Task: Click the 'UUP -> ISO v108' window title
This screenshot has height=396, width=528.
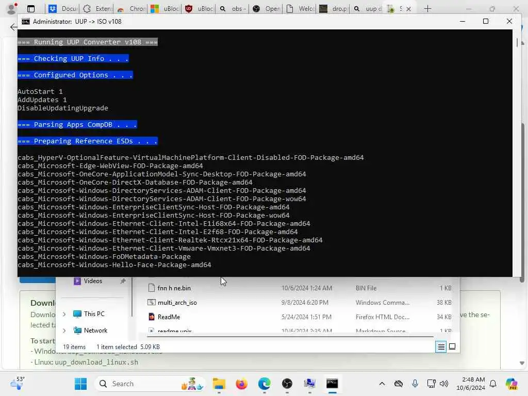Action: pos(98,22)
